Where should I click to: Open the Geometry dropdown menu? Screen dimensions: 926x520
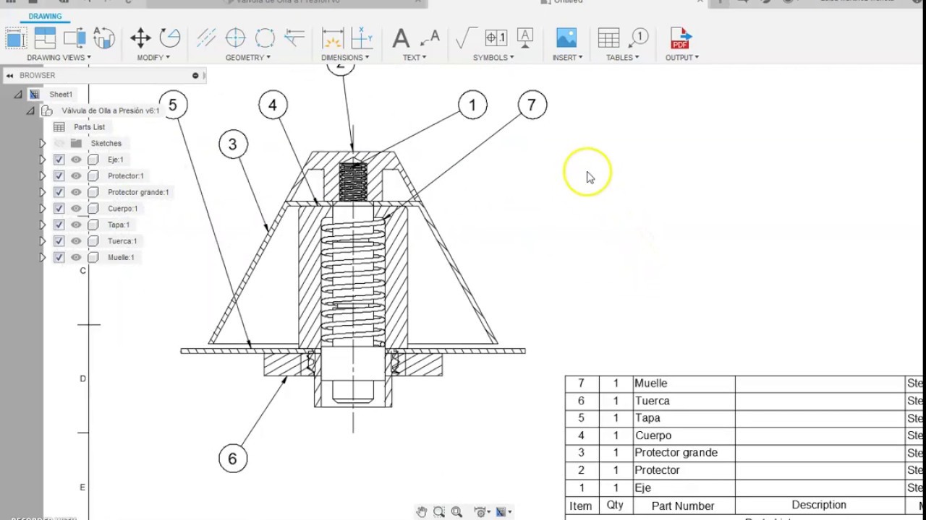click(x=247, y=58)
